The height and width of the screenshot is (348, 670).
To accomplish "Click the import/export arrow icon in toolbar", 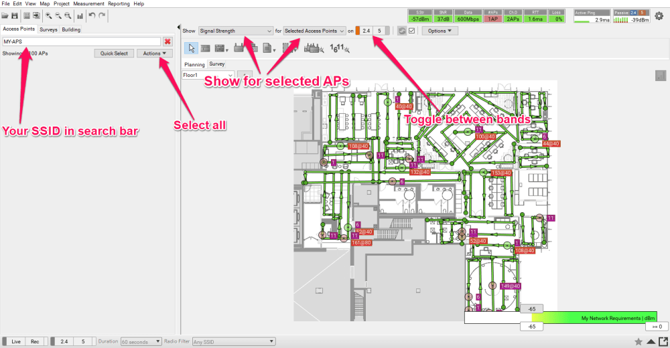I will coord(36,16).
